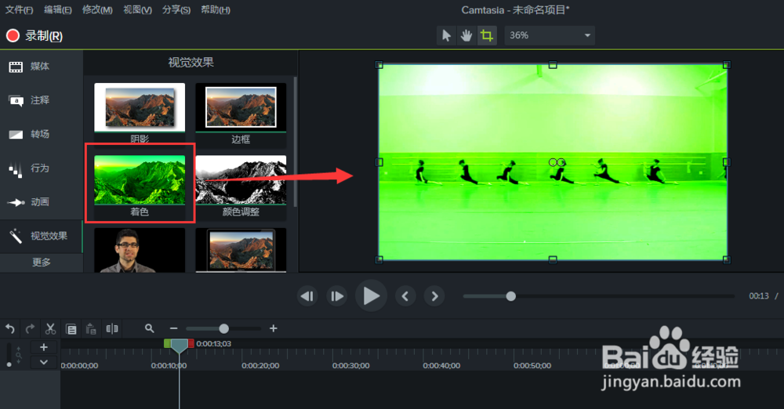This screenshot has height=409, width=784.
Task: Open the 媒体 media tab
Action: [x=41, y=67]
